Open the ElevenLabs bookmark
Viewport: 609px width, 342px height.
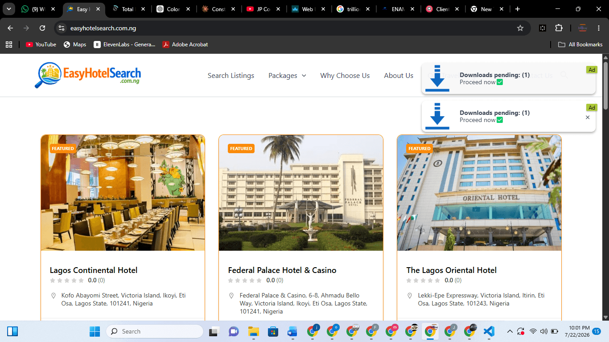(124, 45)
